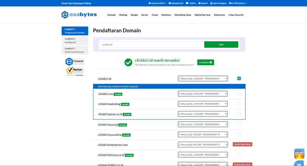Image resolution: width=307 pixels, height=166 pixels.
Task: Tick the clickkirinya.online checkbox
Action: 239,134
